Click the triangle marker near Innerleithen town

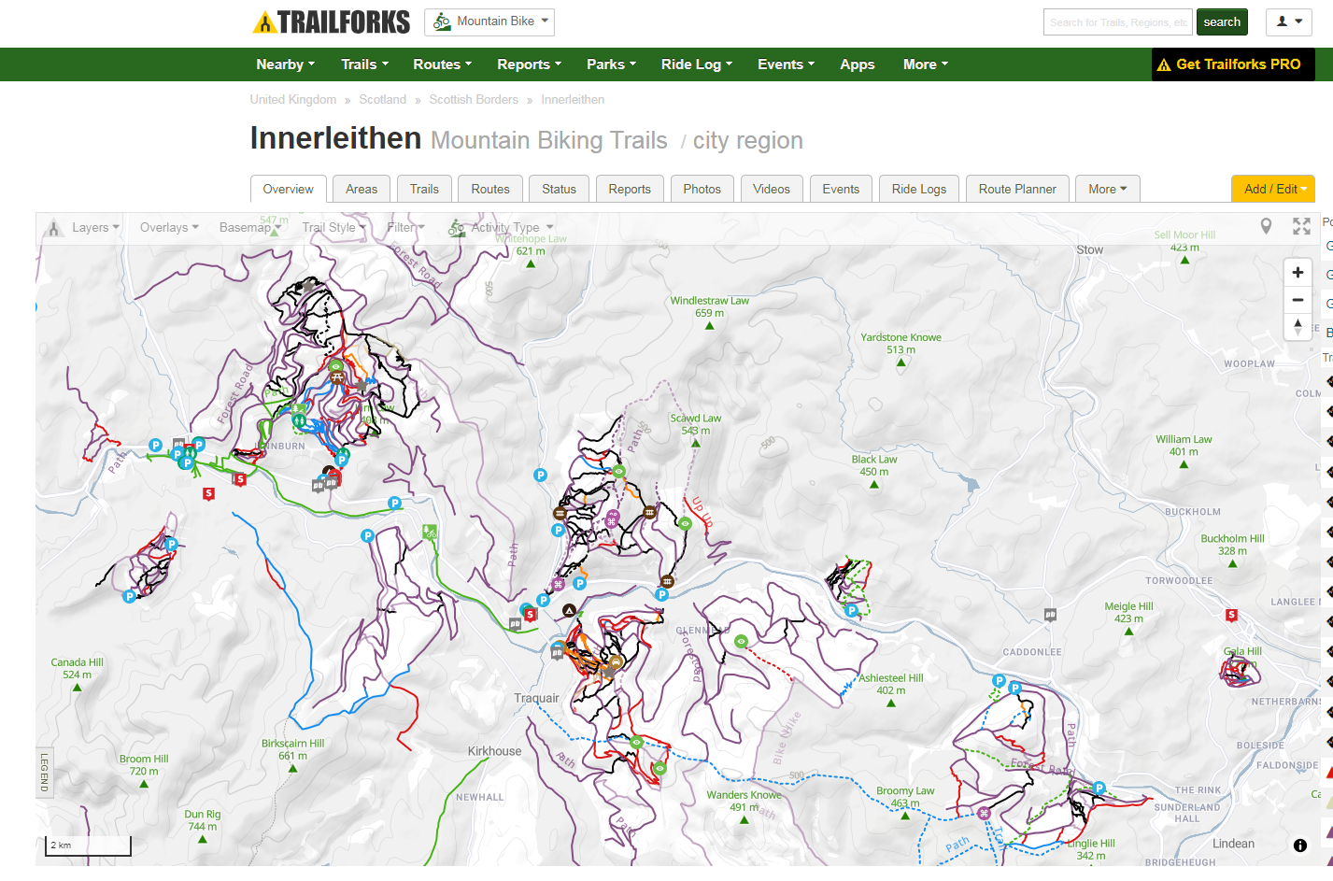click(x=569, y=610)
